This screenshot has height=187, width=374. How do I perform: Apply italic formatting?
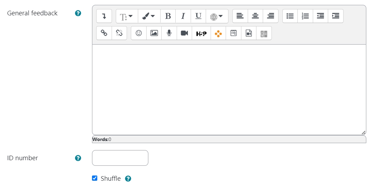(183, 16)
